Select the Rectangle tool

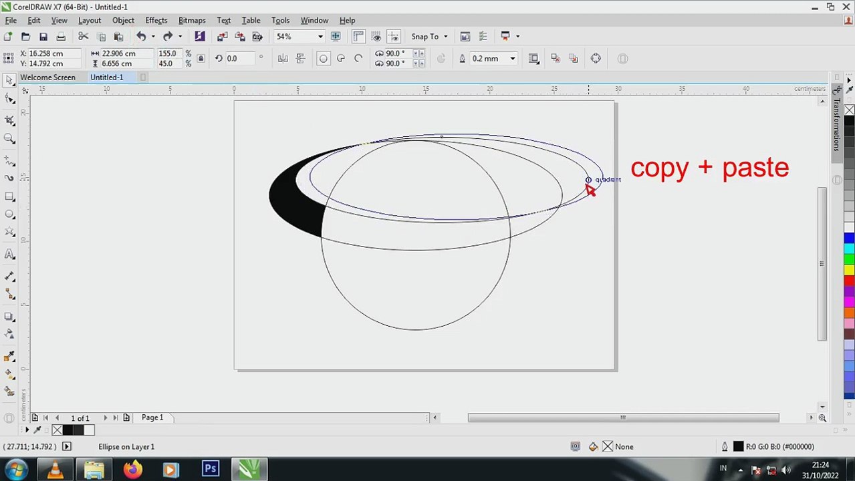click(x=9, y=196)
